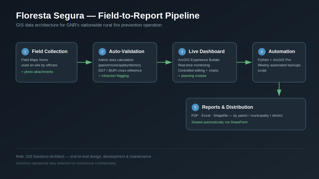Screen dimensions: 319x179
Task: Click 'DGT / BUPi cross-reference' text
Action: 120,71
